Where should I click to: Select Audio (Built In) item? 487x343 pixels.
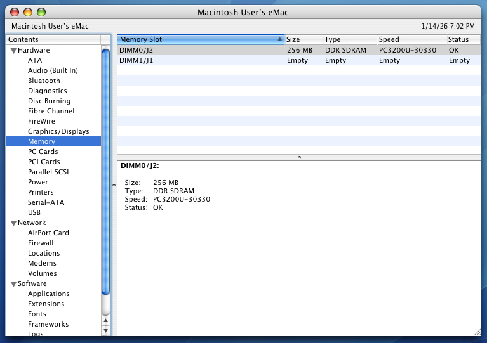point(53,71)
